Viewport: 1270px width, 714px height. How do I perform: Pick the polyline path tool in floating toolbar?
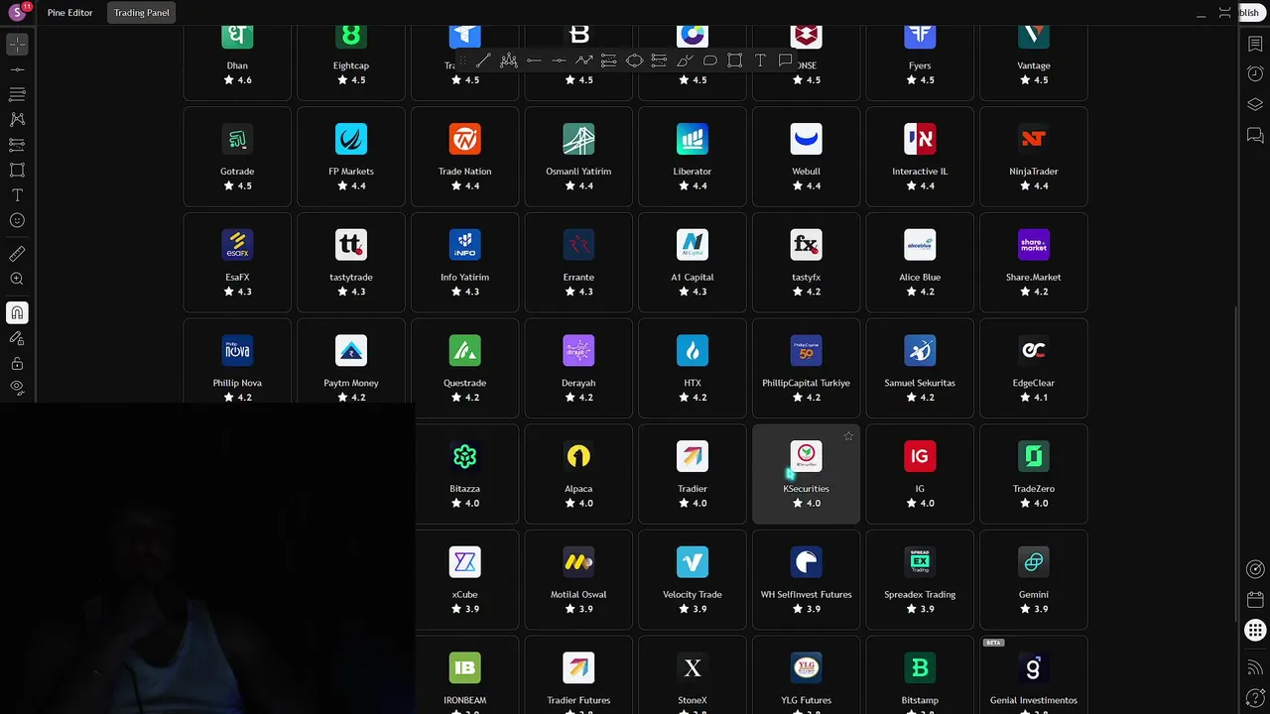pos(584,60)
